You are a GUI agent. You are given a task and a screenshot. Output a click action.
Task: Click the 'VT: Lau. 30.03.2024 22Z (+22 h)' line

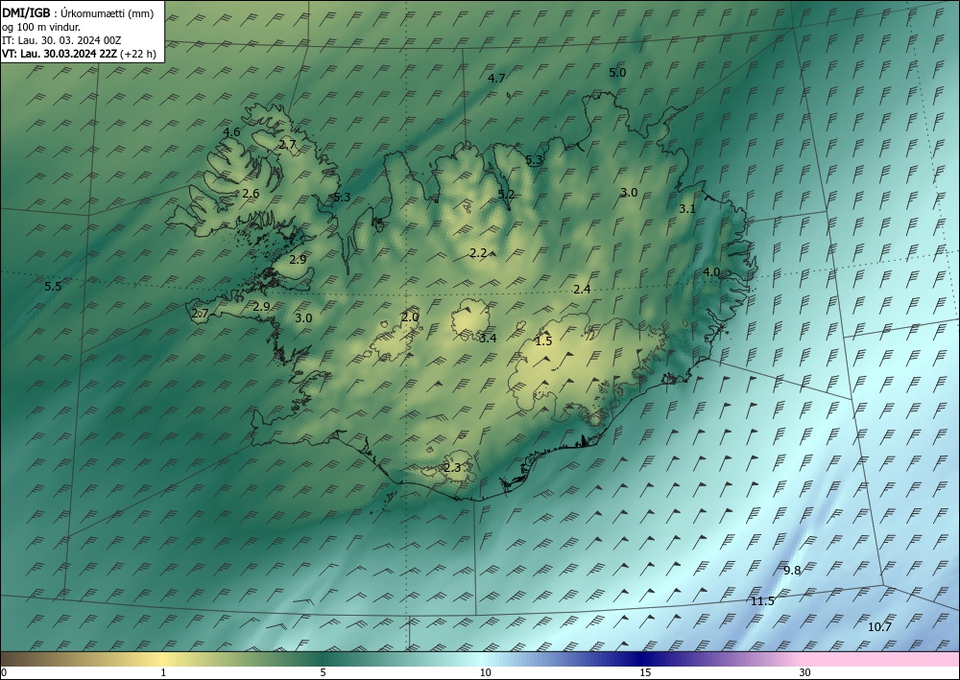click(79, 54)
